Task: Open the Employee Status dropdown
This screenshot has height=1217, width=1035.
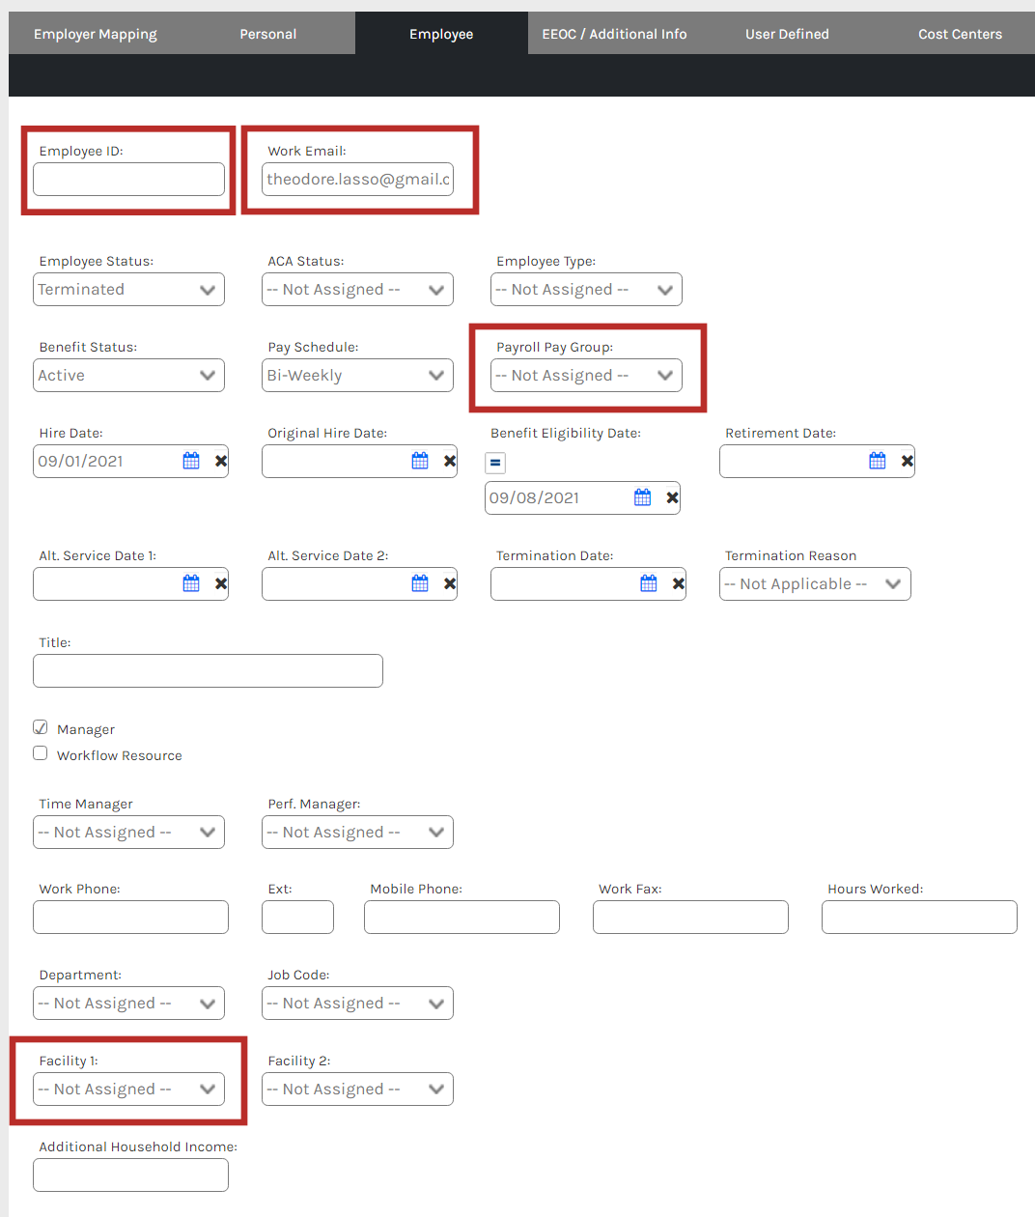Action: pyautogui.click(x=128, y=290)
